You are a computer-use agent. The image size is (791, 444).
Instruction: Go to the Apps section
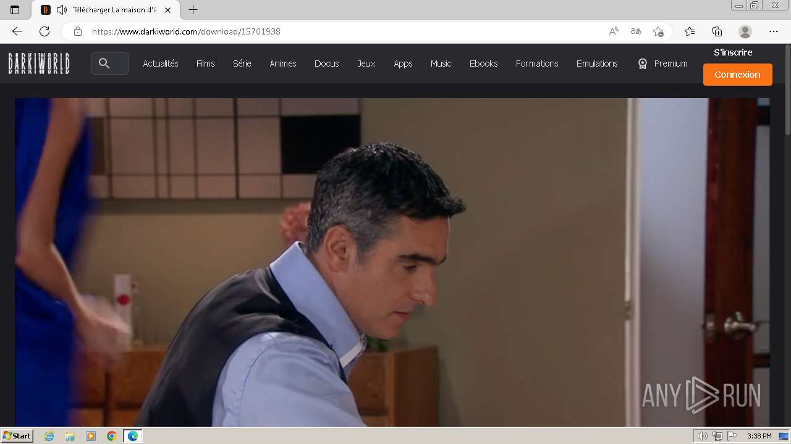[403, 64]
